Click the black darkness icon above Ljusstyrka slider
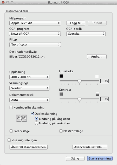The width and height of the screenshot is (117, 165). click(x=61, y=76)
